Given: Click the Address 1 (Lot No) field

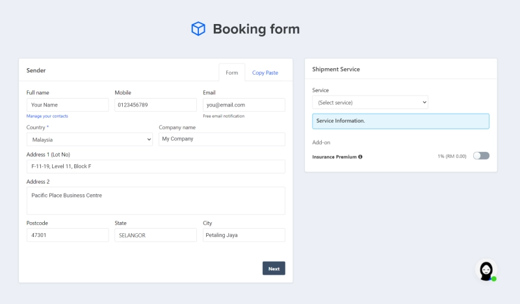Looking at the screenshot, I should pyautogui.click(x=156, y=166).
